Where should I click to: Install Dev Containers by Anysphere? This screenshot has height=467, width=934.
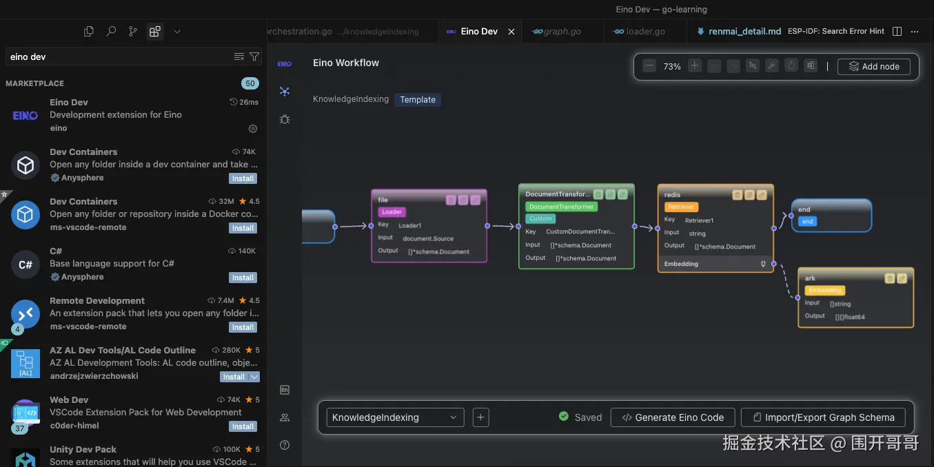(x=243, y=178)
